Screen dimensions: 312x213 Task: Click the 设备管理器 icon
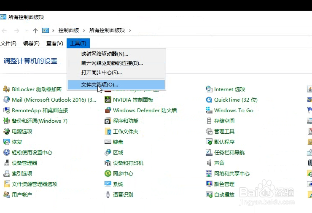point(7,163)
